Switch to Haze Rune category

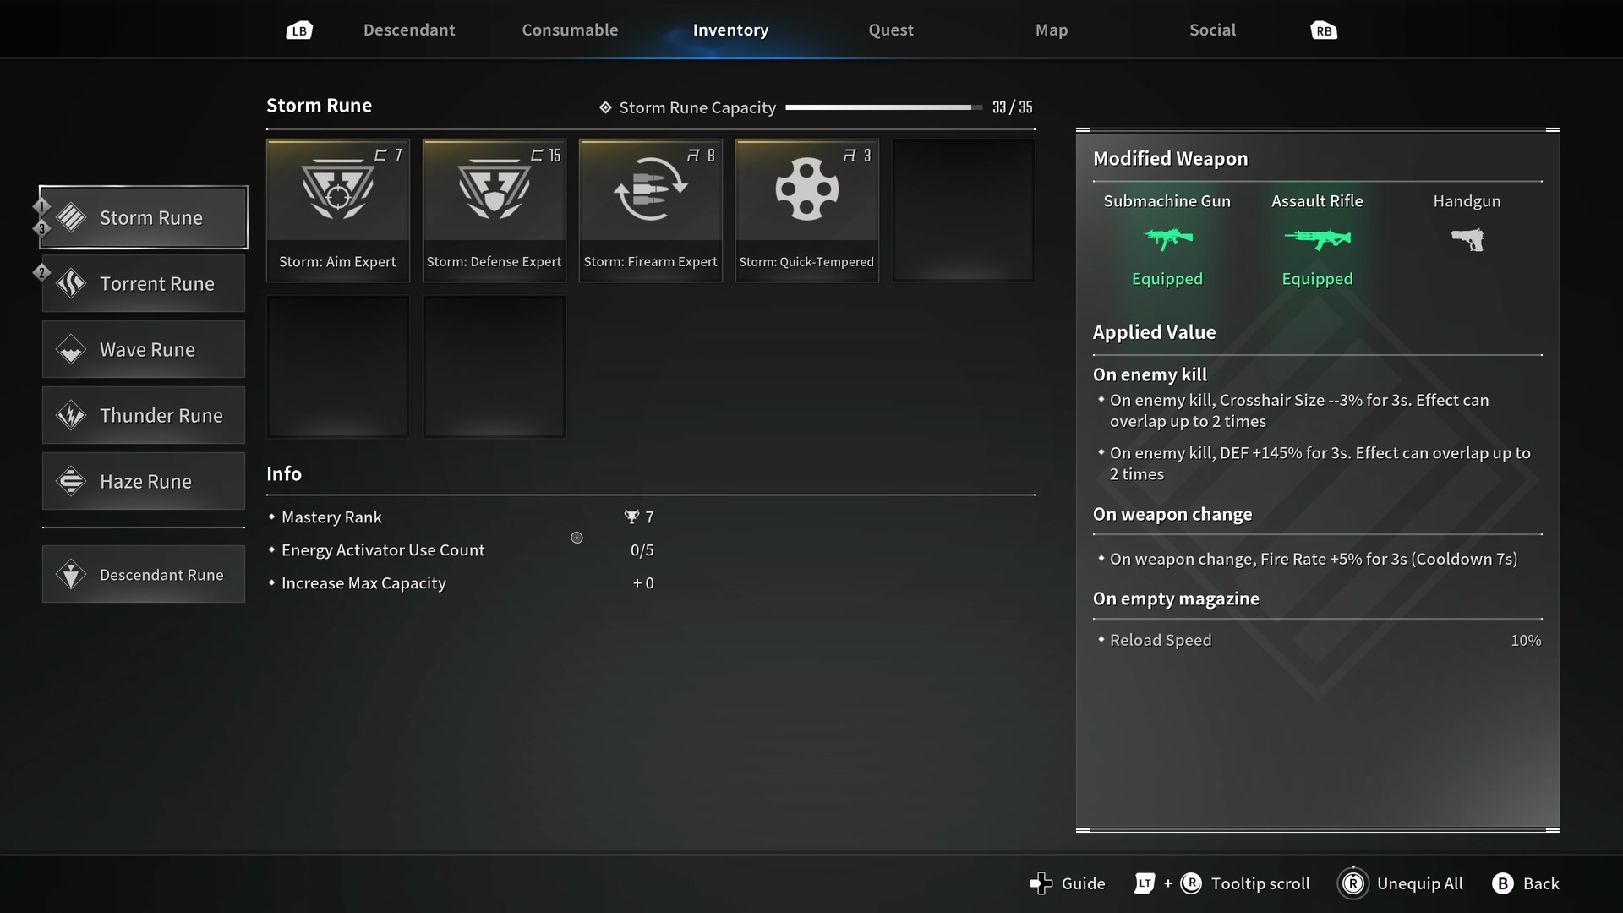coord(144,482)
